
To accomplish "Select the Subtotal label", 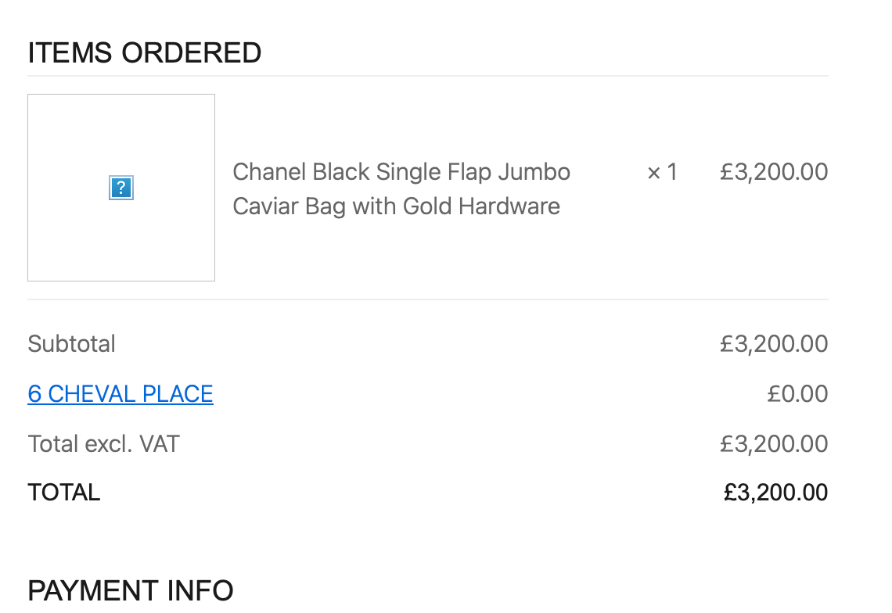I will (x=71, y=343).
